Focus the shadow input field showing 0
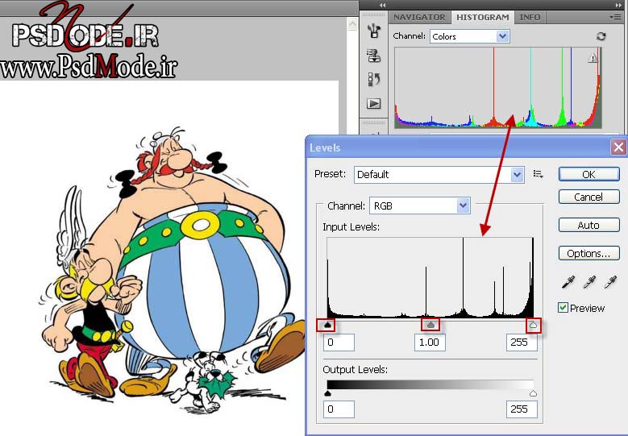 pos(339,343)
